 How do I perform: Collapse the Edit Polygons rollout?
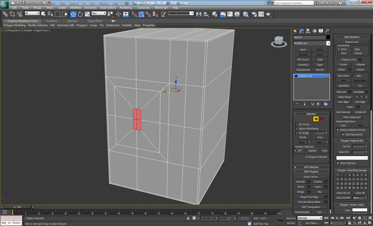pos(311,171)
